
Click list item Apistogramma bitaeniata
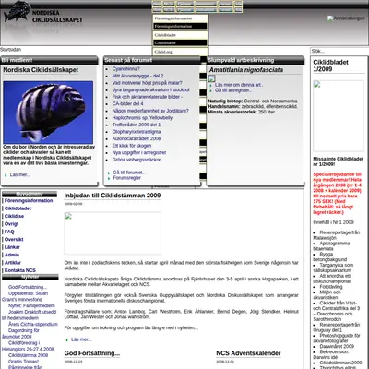pos(331,246)
